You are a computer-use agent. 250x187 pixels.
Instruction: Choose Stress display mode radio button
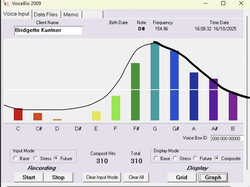tap(175, 158)
